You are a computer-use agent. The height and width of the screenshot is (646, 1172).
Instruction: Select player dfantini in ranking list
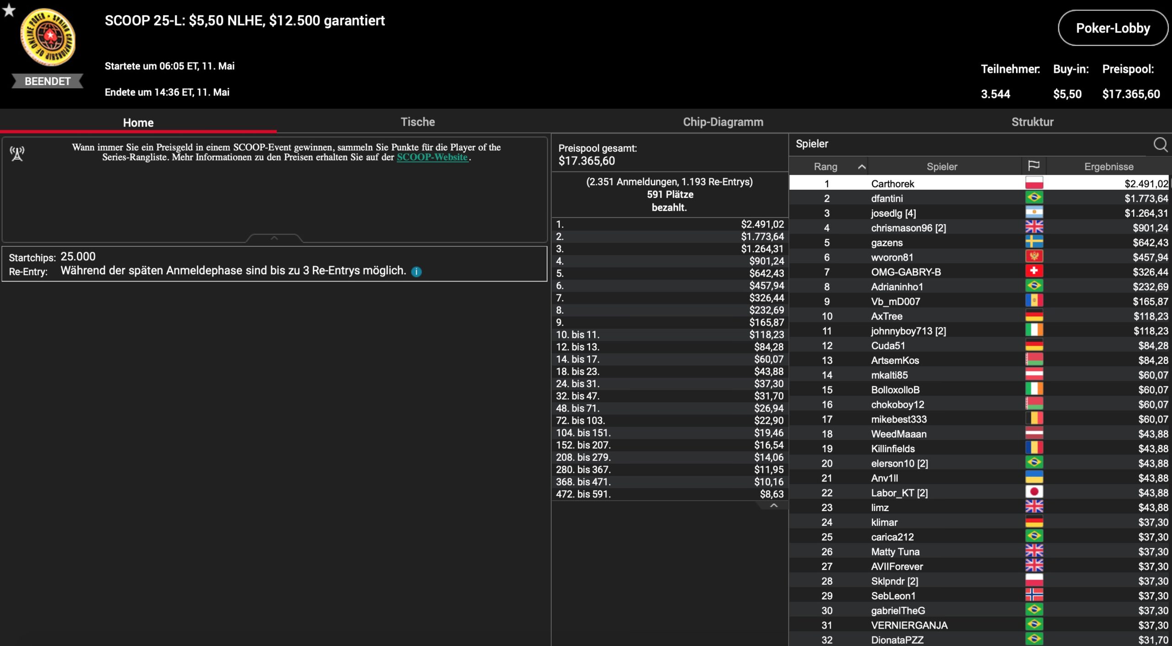(887, 198)
